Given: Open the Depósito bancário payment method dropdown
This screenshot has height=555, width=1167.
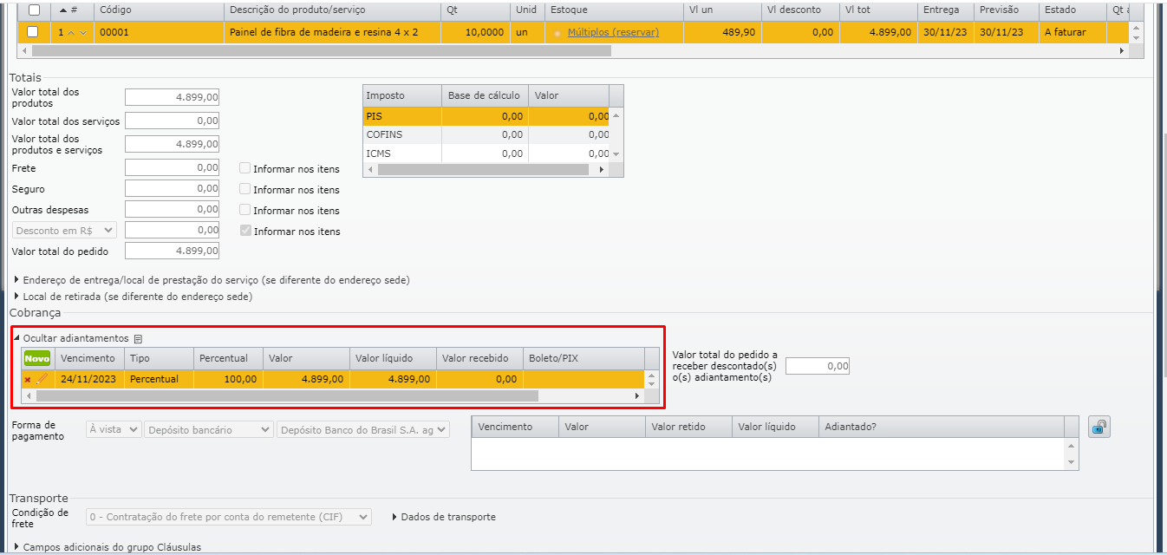Looking at the screenshot, I should [209, 429].
